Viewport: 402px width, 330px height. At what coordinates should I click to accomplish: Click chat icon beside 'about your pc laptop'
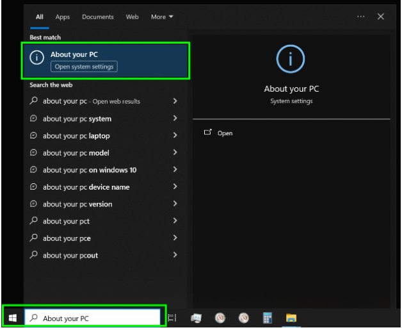point(33,135)
